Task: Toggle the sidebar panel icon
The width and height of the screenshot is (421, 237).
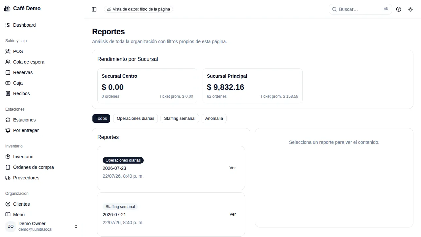Action: [94, 9]
